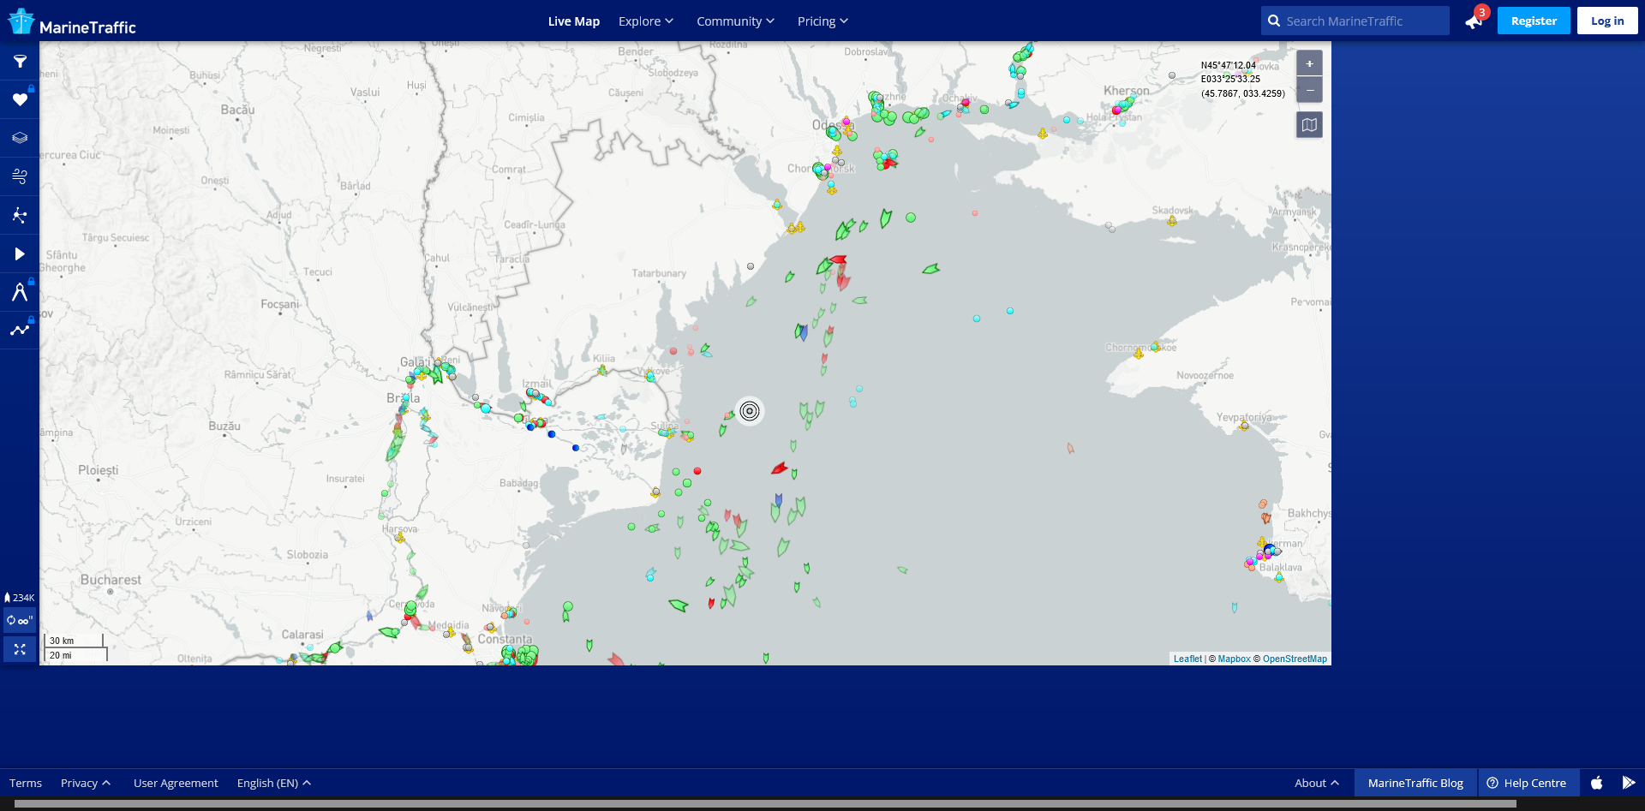Click the Kherson city label on map
The width and height of the screenshot is (1645, 811).
point(1127,91)
